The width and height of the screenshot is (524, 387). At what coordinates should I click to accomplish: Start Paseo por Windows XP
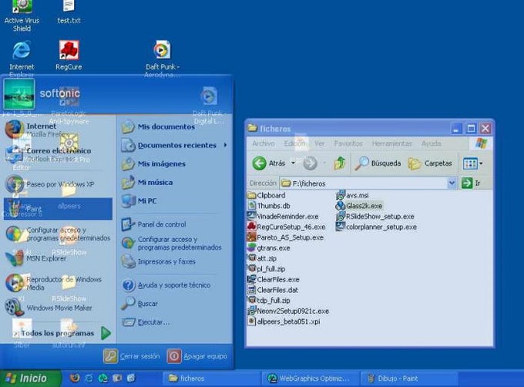[x=59, y=184]
